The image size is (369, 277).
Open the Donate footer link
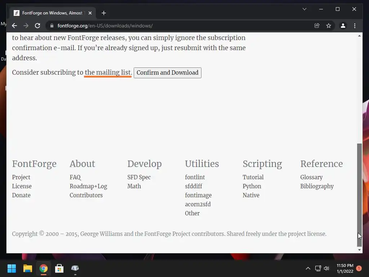click(21, 195)
